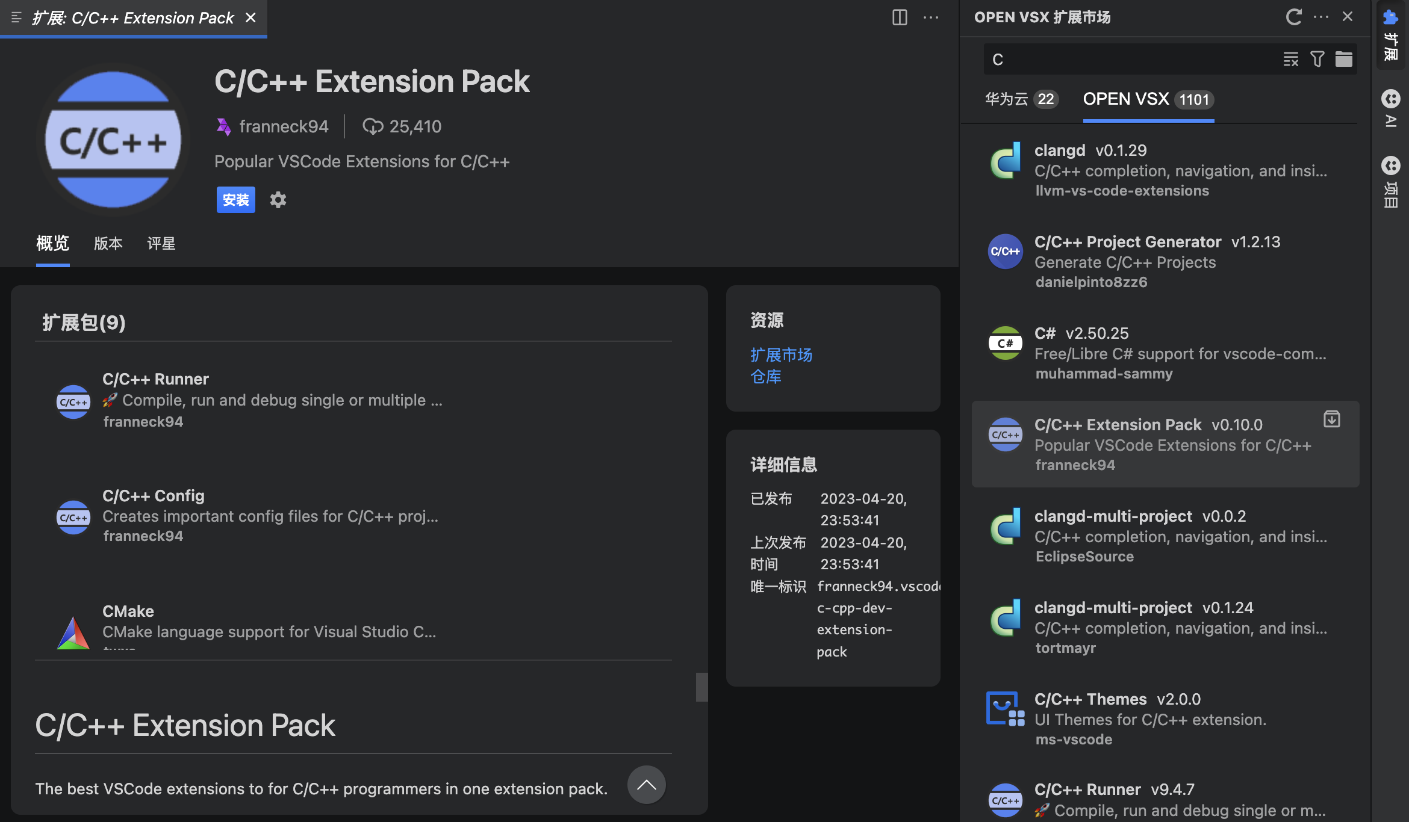Open the 评星 ratings tab
The image size is (1409, 822).
(161, 243)
